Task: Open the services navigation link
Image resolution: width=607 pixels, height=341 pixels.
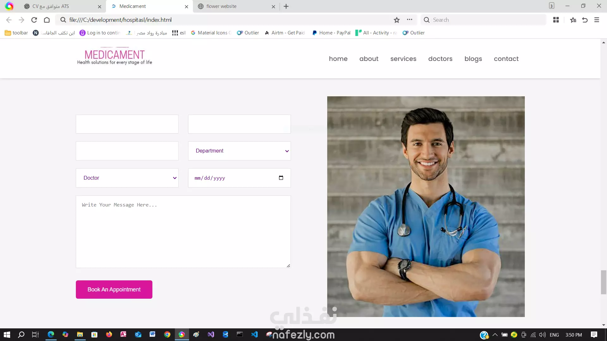Action: (x=403, y=59)
